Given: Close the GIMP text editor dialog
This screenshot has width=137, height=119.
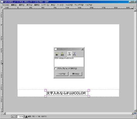Looking at the screenshot, I should pos(82,49).
